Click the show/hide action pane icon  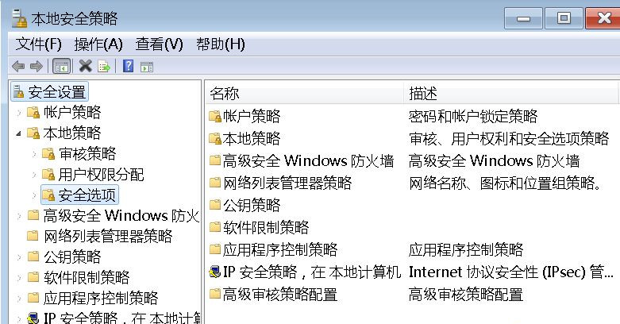point(146,67)
